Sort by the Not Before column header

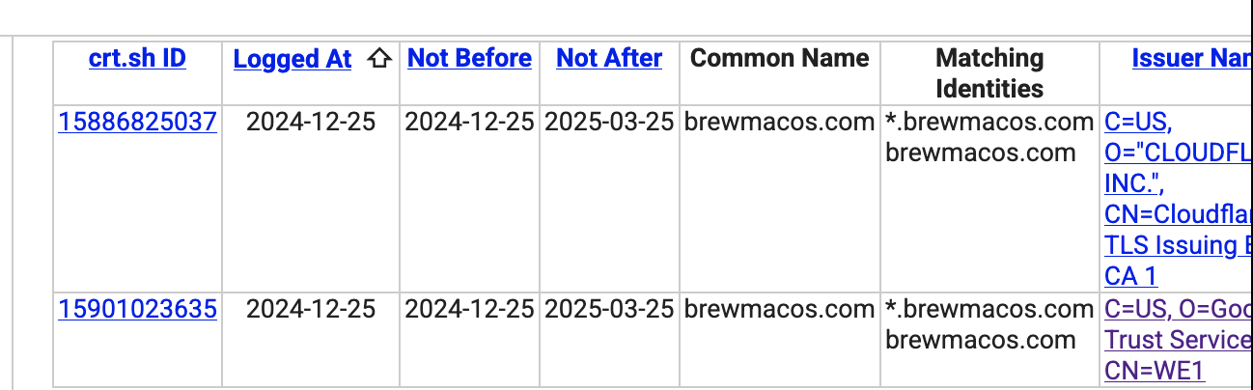tap(469, 58)
